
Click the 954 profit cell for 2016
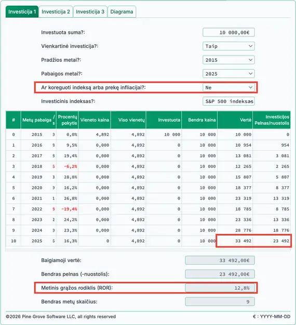click(x=272, y=145)
